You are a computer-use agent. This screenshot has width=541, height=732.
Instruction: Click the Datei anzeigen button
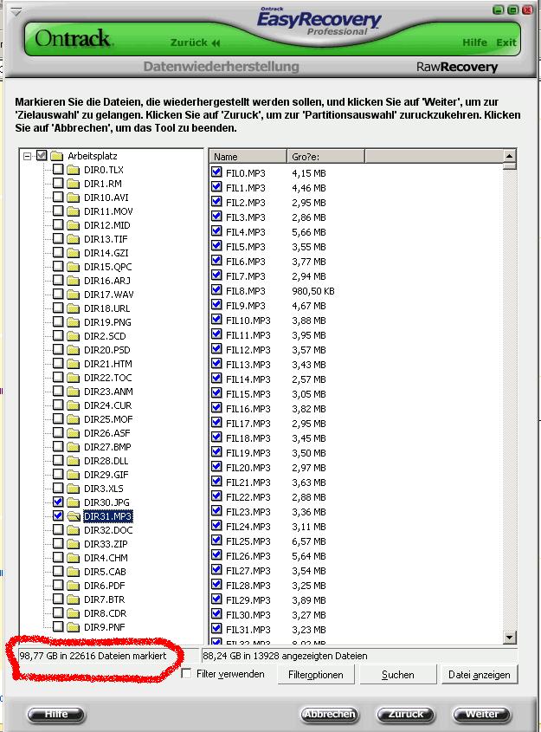pos(478,675)
